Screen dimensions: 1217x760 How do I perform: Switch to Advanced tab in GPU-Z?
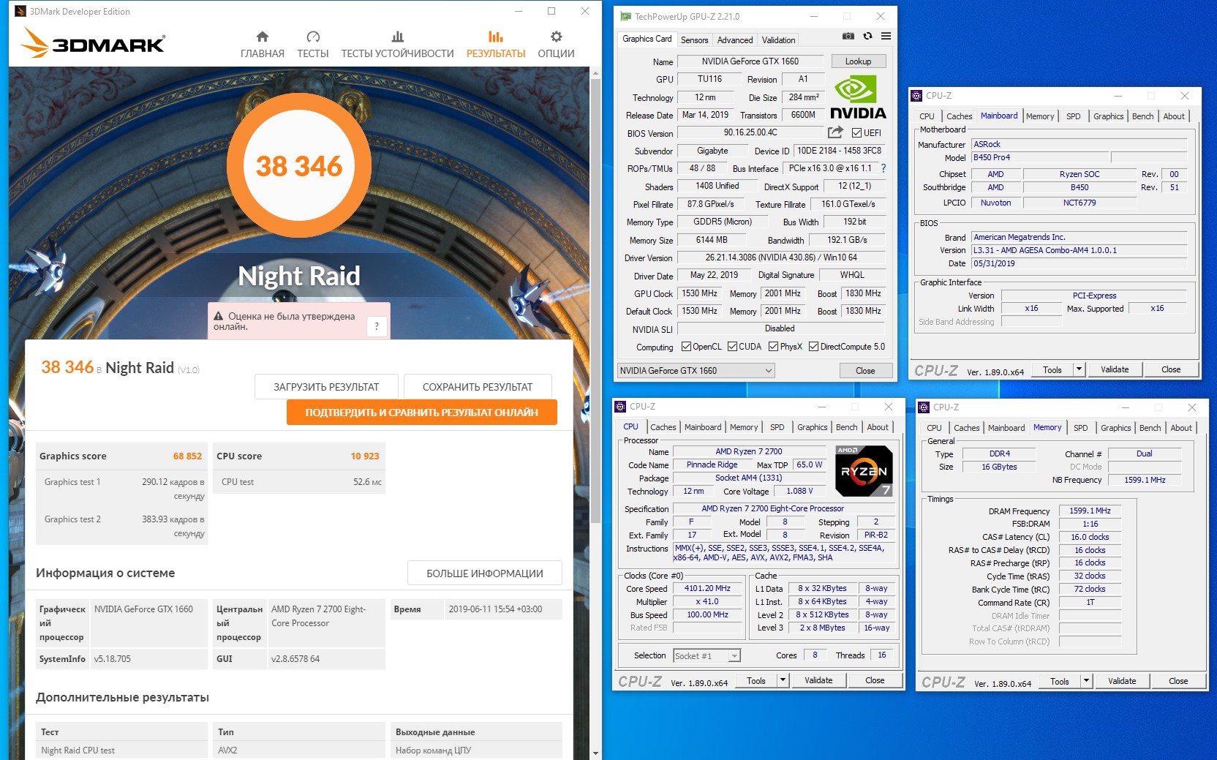[x=735, y=40]
